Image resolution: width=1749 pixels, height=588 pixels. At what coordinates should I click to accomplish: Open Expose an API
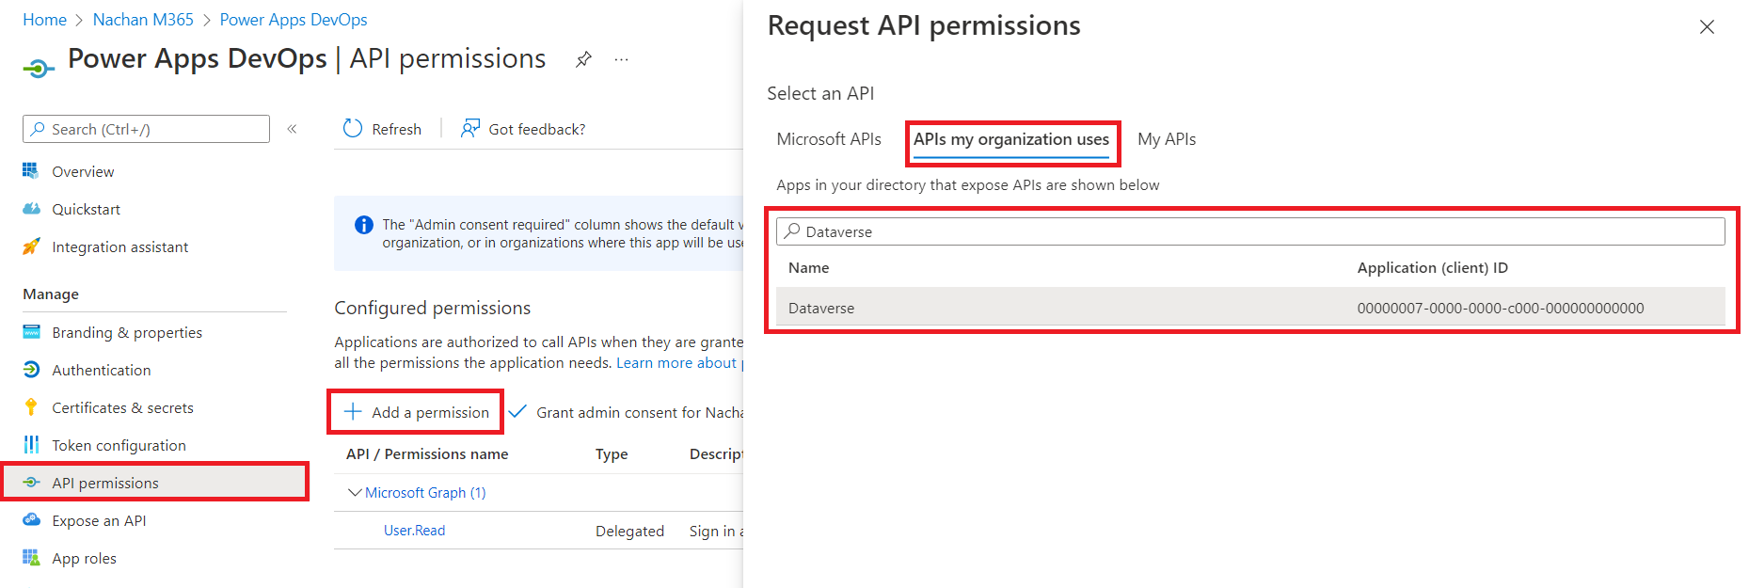pos(99,520)
